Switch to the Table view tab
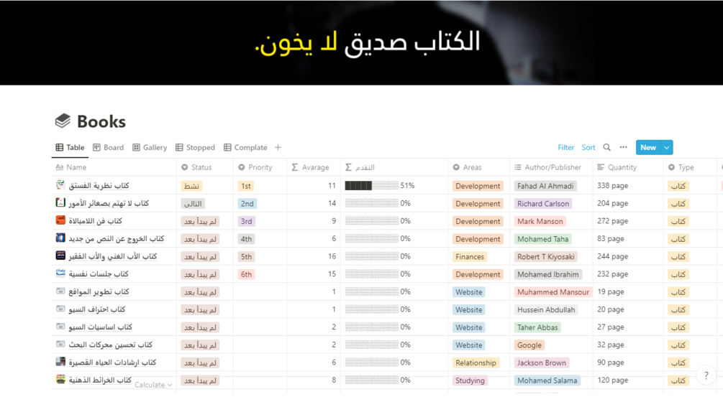This screenshot has height=412, width=723. (70, 147)
